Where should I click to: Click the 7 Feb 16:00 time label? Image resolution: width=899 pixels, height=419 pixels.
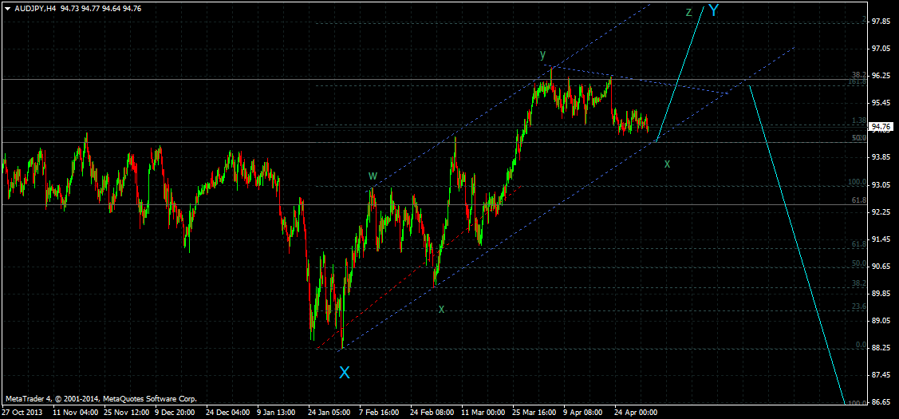coord(379,412)
